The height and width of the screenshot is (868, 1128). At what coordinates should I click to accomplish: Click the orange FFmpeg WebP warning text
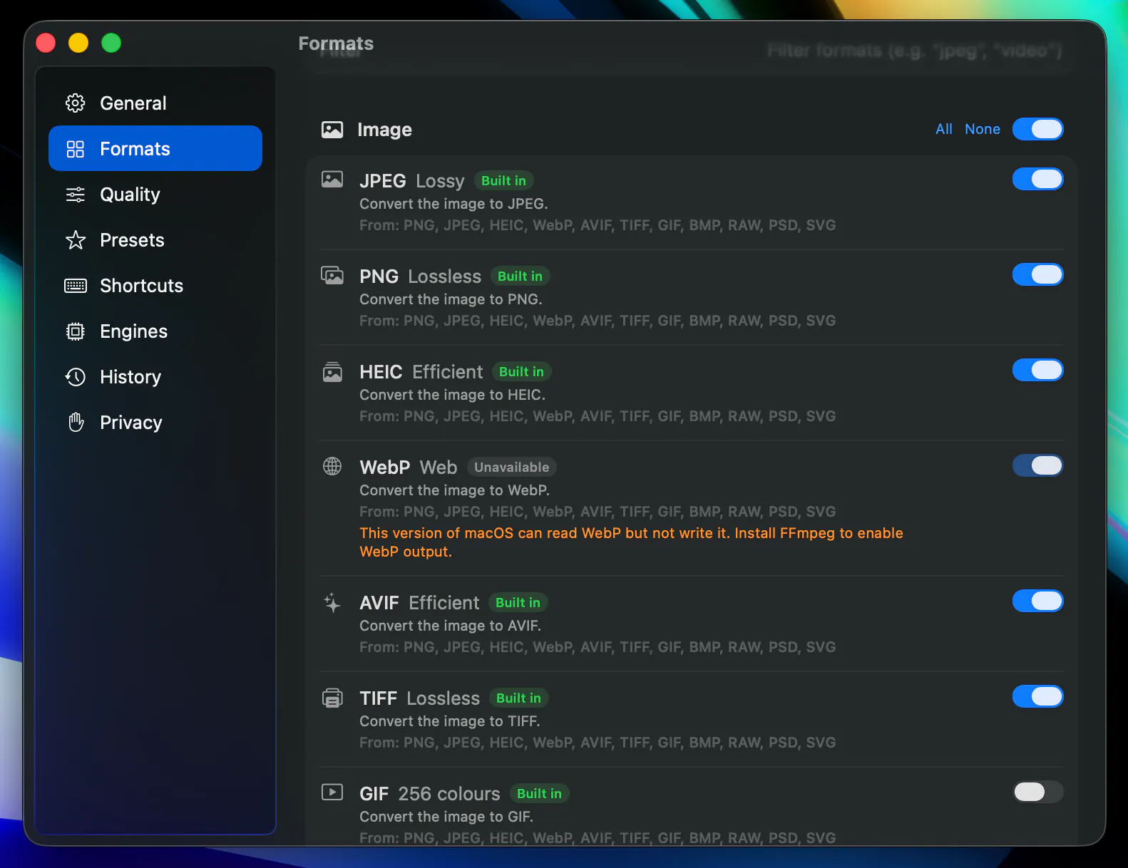(631, 542)
